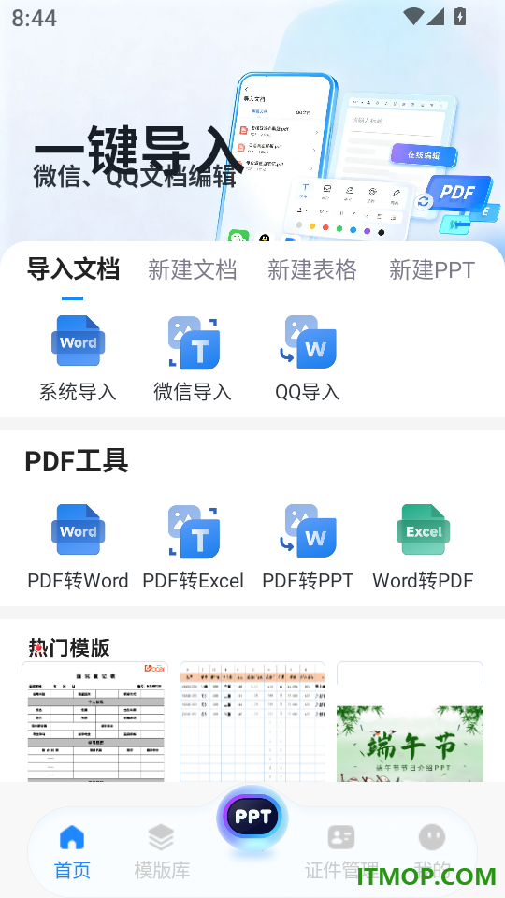Tap the 模版库 layers icon
505x898 pixels.
point(161,837)
